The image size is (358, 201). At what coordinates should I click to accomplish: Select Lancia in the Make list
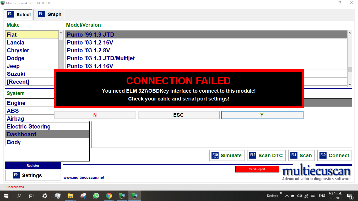coord(32,42)
